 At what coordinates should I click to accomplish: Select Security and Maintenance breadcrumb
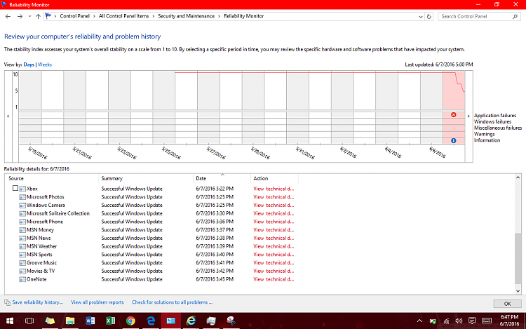pyautogui.click(x=186, y=15)
